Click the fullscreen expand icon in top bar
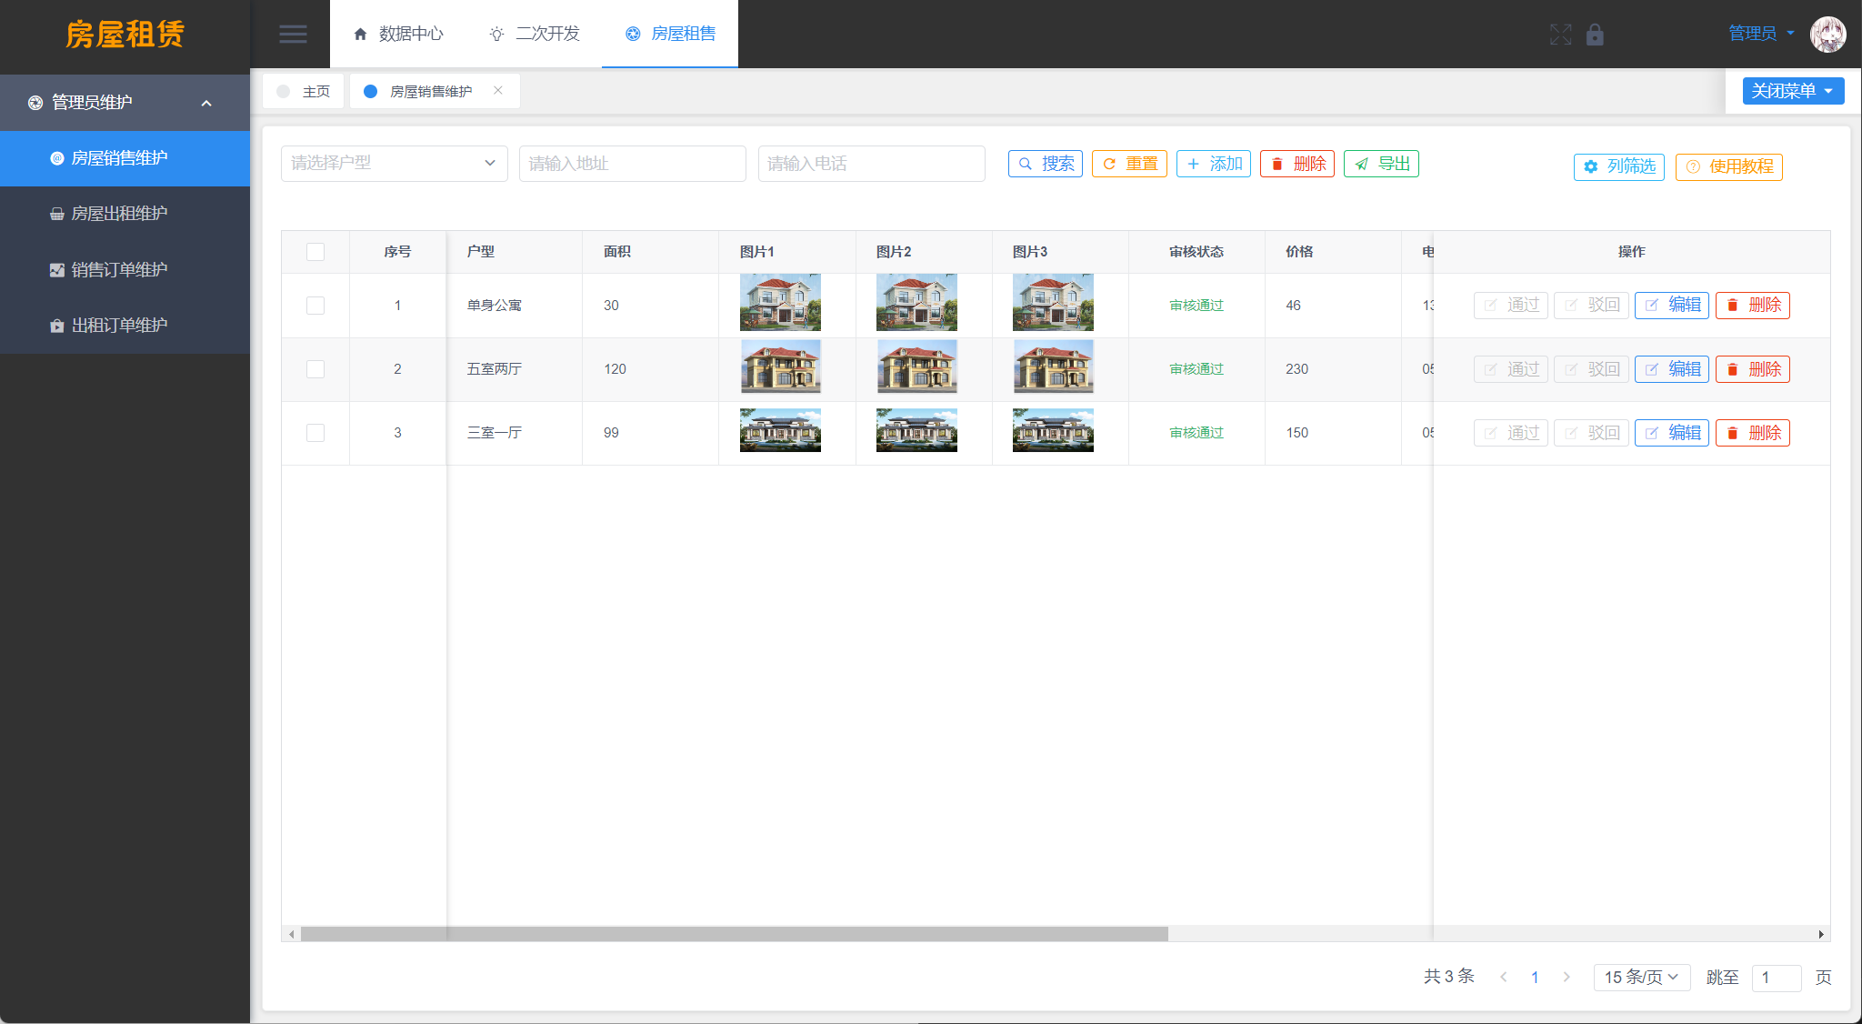This screenshot has width=1862, height=1024. click(x=1561, y=35)
